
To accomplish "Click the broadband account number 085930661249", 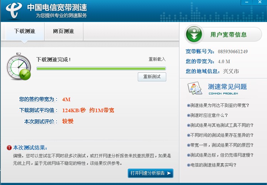I will point(233,51).
